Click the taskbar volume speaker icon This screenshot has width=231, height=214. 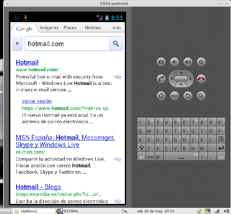point(226,211)
